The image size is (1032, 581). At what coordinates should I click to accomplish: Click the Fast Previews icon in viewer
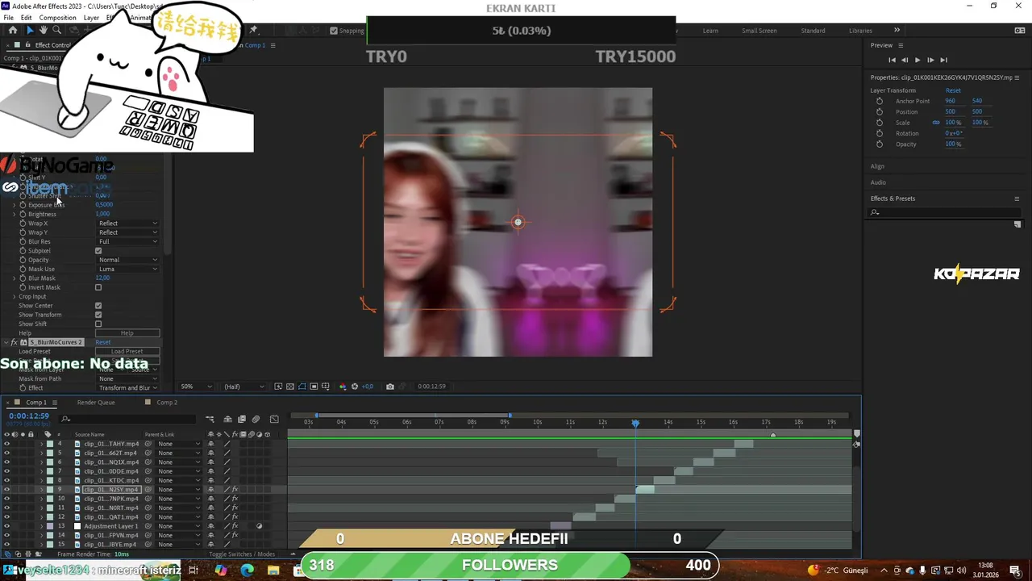(279, 387)
